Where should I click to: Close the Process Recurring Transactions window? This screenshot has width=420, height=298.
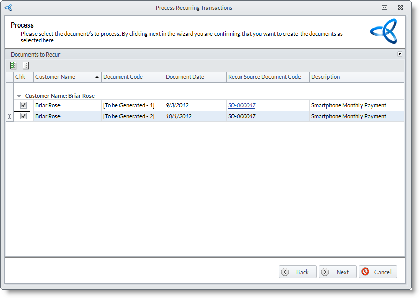pos(401,8)
